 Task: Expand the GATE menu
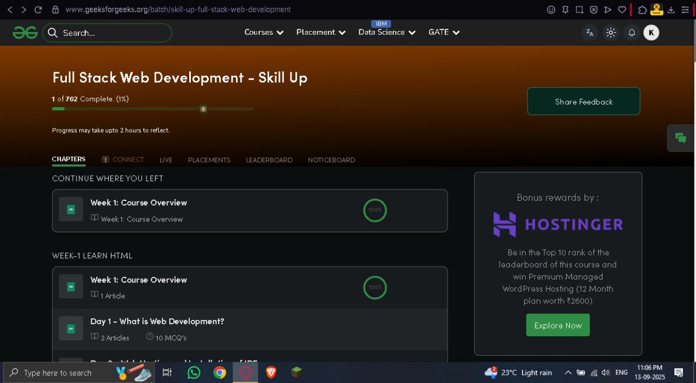tap(444, 32)
